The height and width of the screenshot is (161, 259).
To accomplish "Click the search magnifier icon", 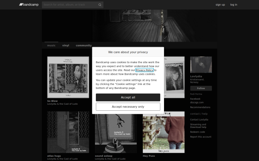I will click(x=100, y=5).
